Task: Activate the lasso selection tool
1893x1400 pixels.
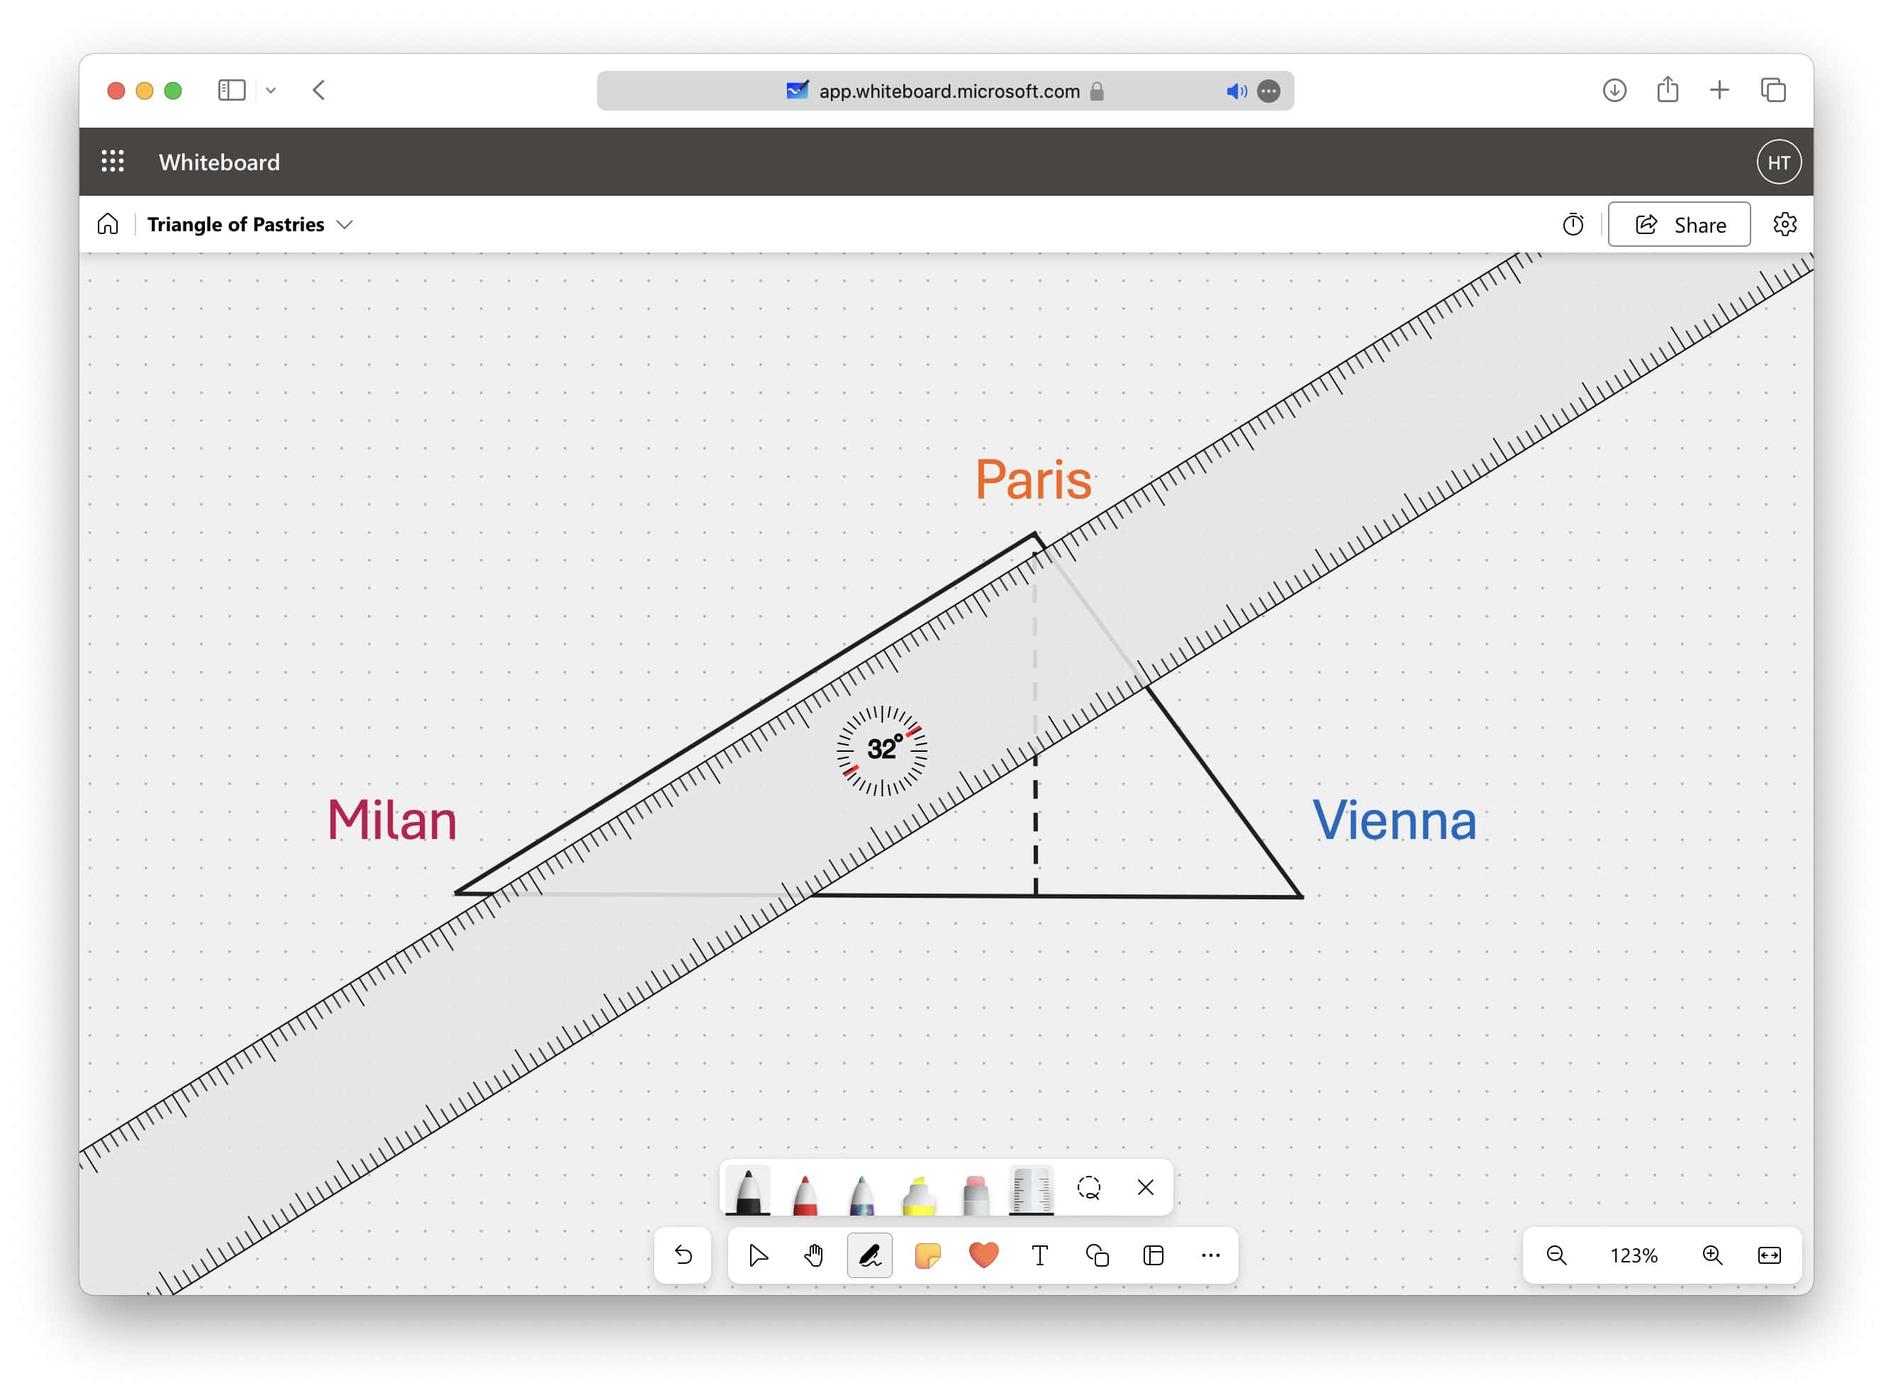Action: coord(1090,1188)
